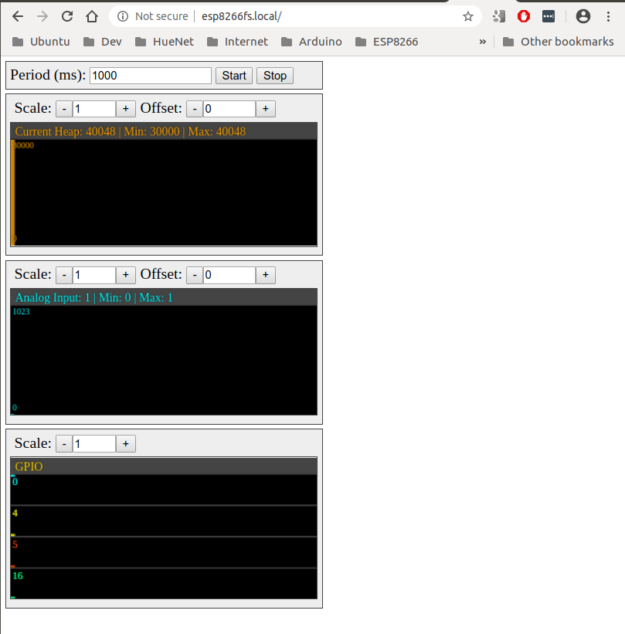Go to browser home page icon
Image resolution: width=625 pixels, height=634 pixels.
92,16
